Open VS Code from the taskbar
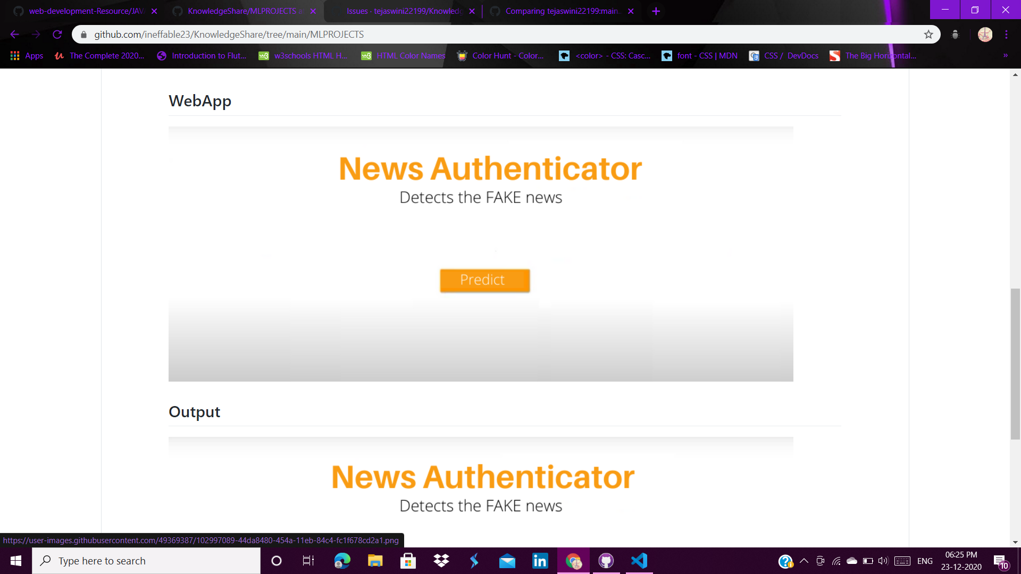Screen dimensions: 1021x574 pos(638,560)
